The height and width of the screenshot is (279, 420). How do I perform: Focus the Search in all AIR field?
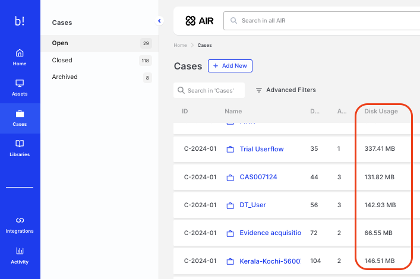321,21
